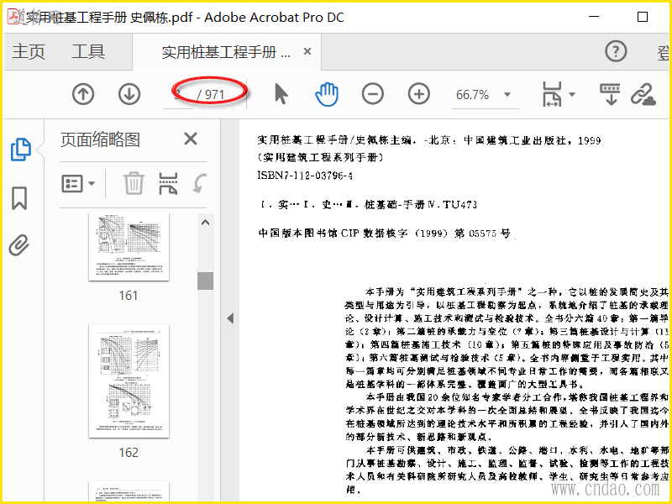The image size is (672, 504).
Task: Click the 页面缩略图 panel title
Action: (100, 139)
